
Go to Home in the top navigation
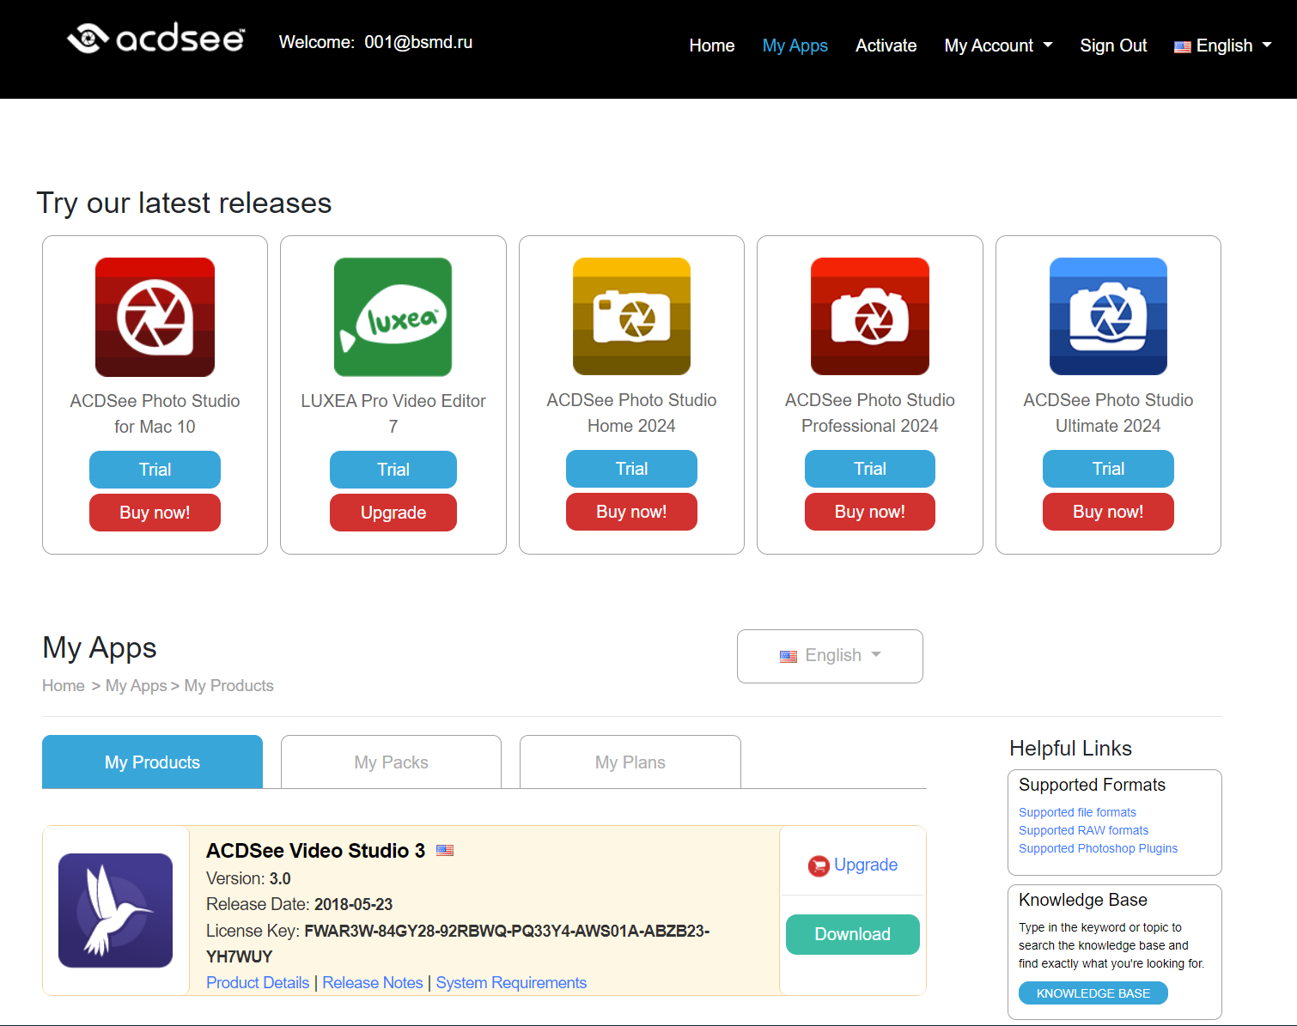point(711,46)
